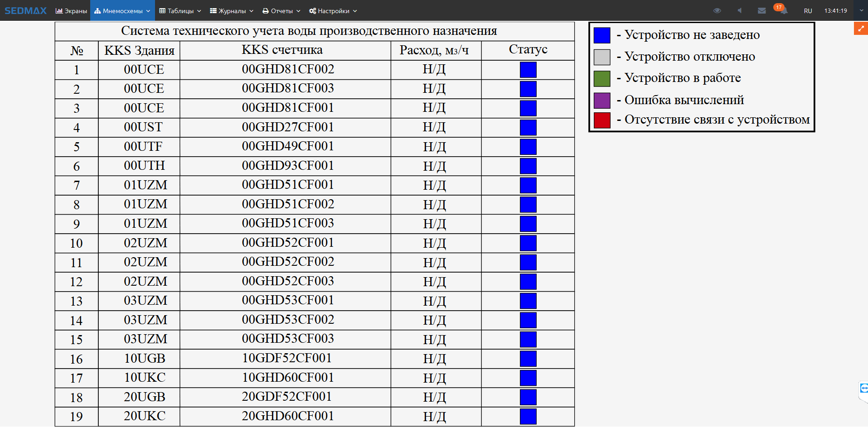
Task: Open the Экраны screens section
Action: [x=71, y=11]
